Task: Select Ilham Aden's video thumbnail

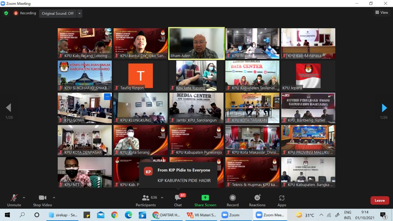Action: (x=196, y=43)
